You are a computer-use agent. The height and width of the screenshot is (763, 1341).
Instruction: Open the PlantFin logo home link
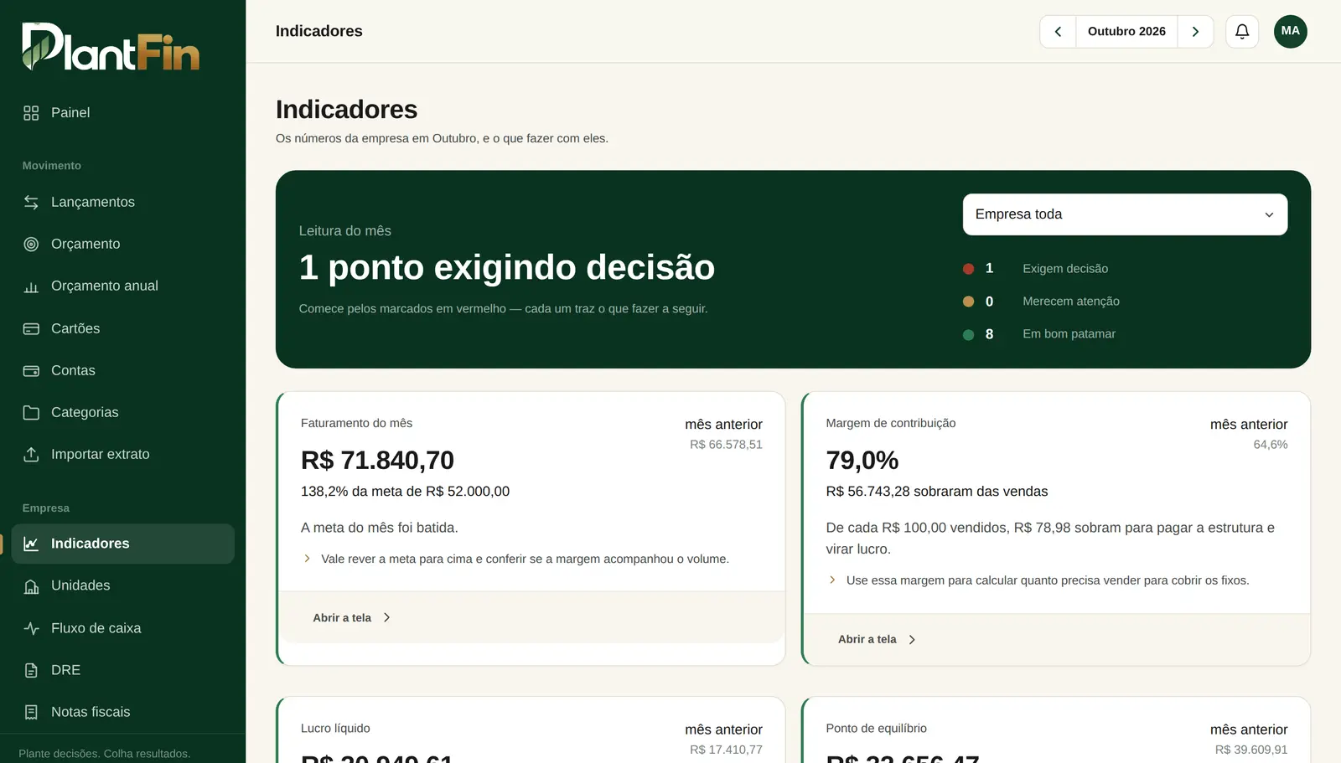[111, 47]
